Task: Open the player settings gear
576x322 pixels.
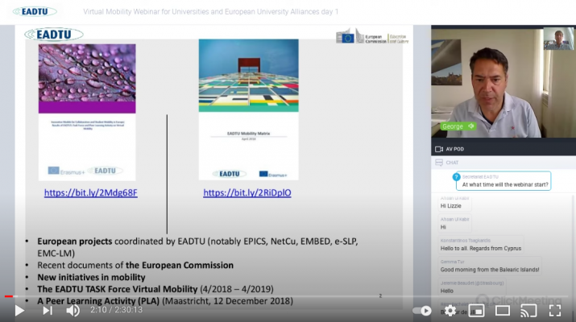Action: 450,310
